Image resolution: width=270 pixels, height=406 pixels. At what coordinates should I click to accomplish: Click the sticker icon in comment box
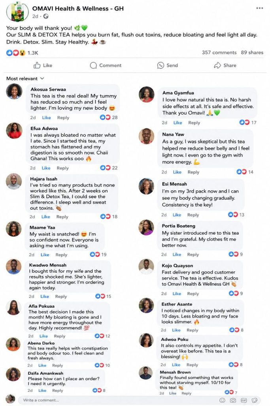tap(255, 400)
